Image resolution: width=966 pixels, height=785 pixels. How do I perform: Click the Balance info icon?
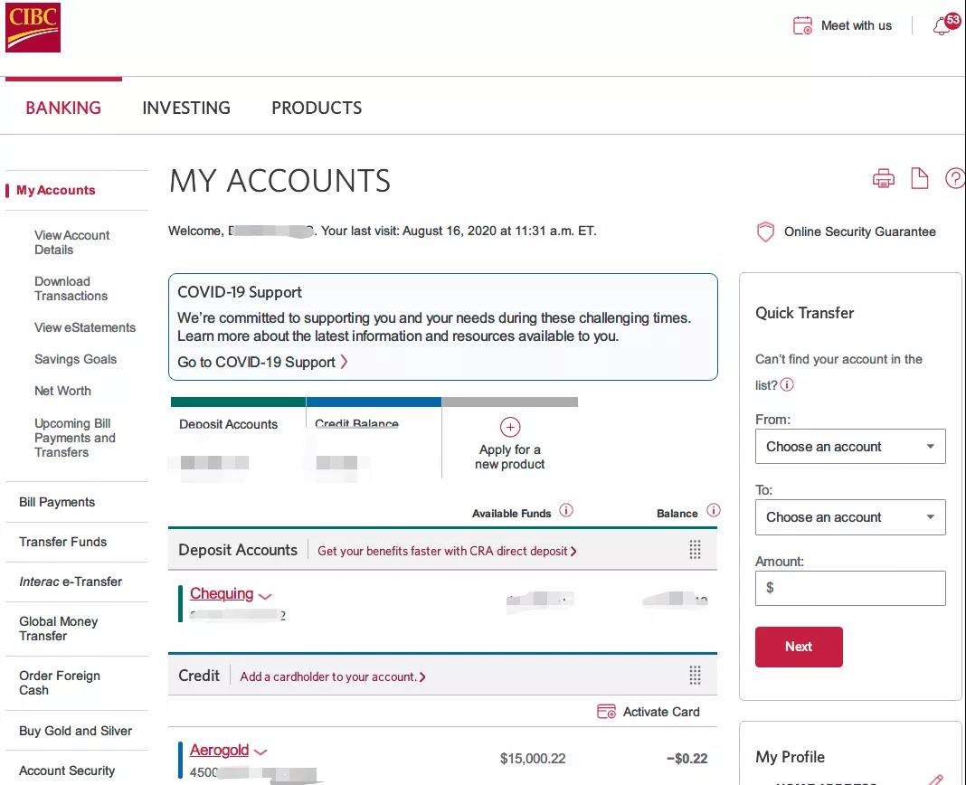pyautogui.click(x=714, y=510)
